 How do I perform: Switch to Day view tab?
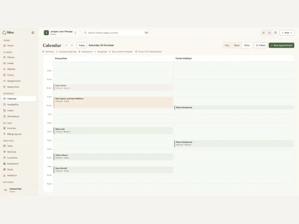[227, 45]
